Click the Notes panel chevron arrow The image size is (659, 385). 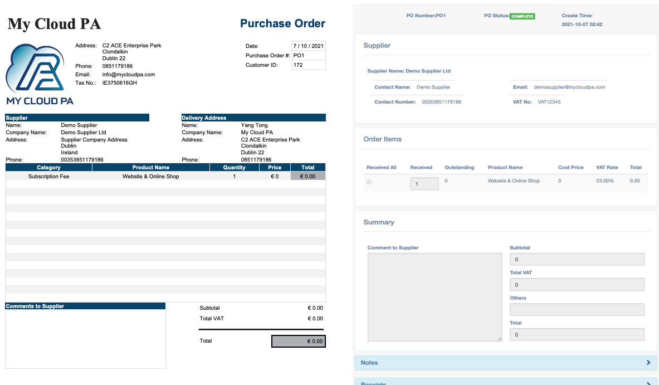pyautogui.click(x=648, y=362)
